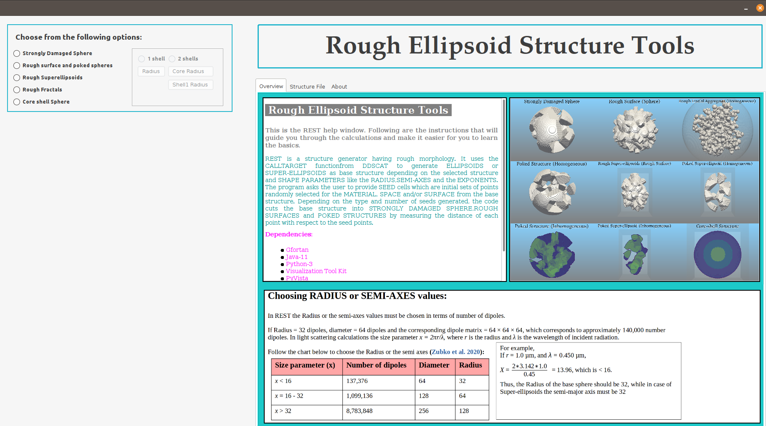
Task: Toggle the 2 shells radio button
Action: (x=183, y=59)
